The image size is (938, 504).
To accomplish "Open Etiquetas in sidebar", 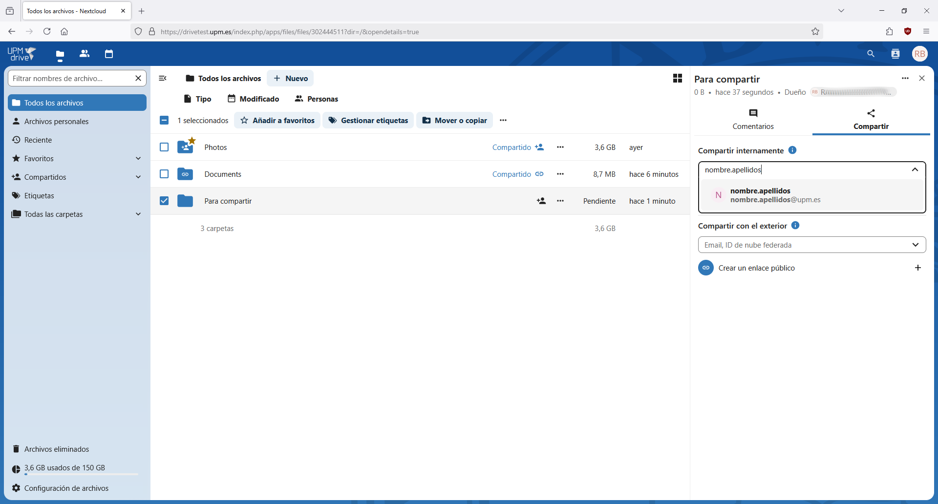I will (77, 195).
